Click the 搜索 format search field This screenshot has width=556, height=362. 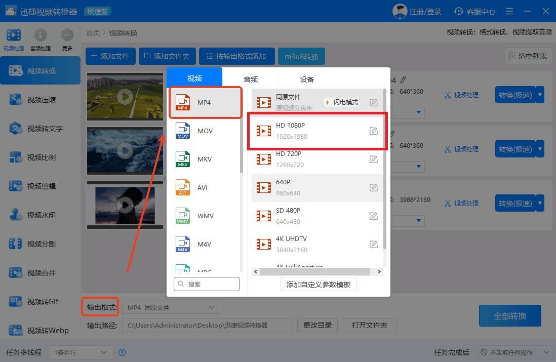pyautogui.click(x=207, y=284)
